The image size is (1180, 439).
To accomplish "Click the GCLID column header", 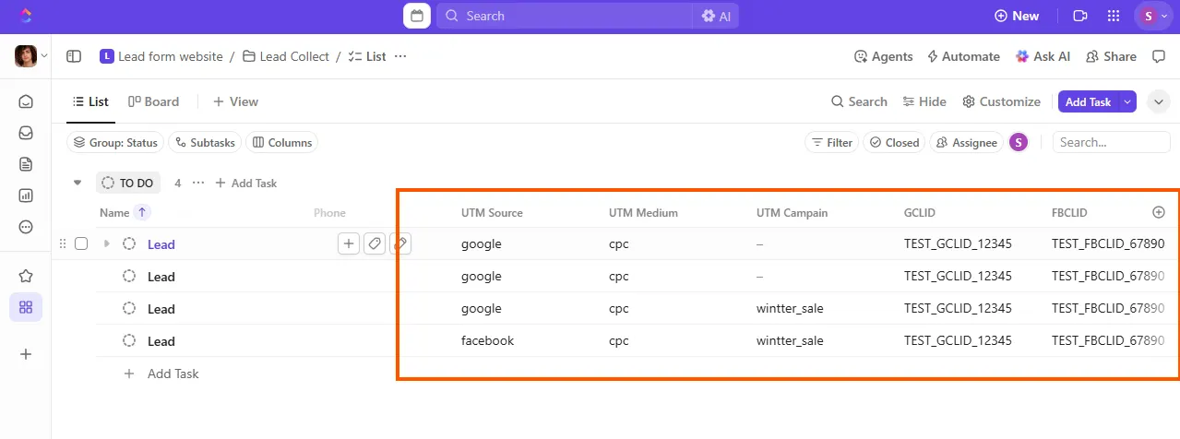I will [x=920, y=213].
